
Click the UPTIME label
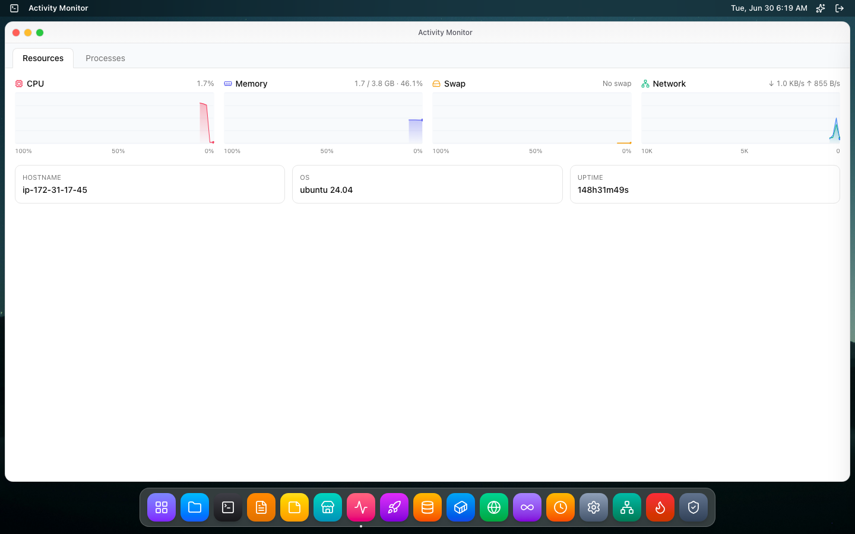[x=590, y=177]
